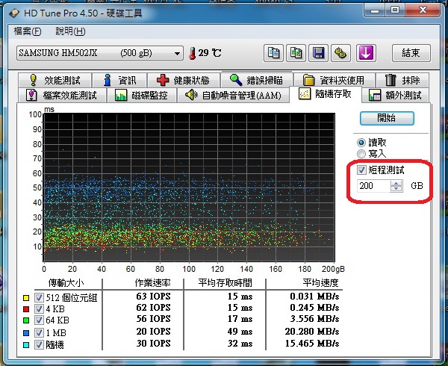Open the 檔案(F) menu
The width and height of the screenshot is (448, 366).
[28, 31]
